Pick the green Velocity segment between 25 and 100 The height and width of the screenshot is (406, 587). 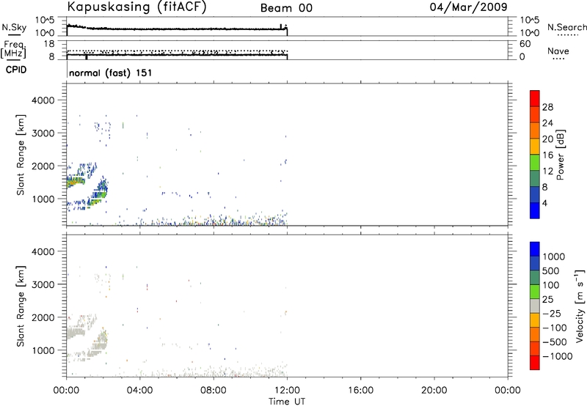[535, 292]
